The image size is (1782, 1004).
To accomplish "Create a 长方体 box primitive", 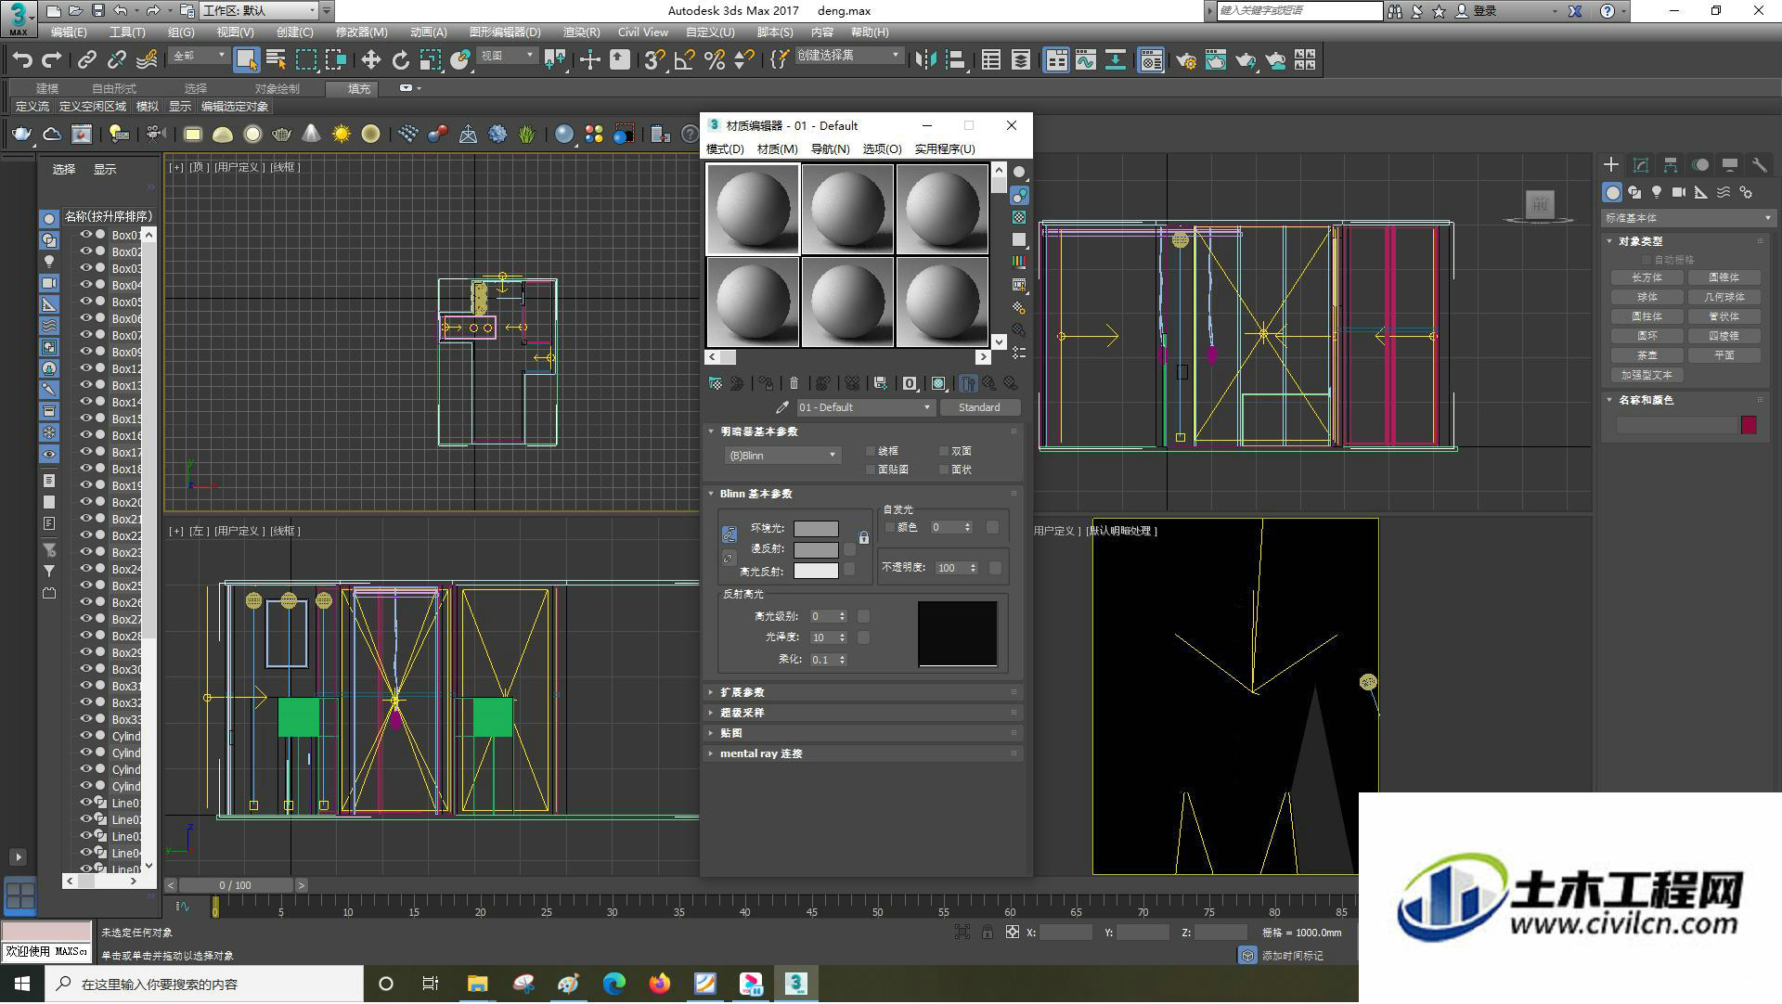I will pyautogui.click(x=1646, y=277).
